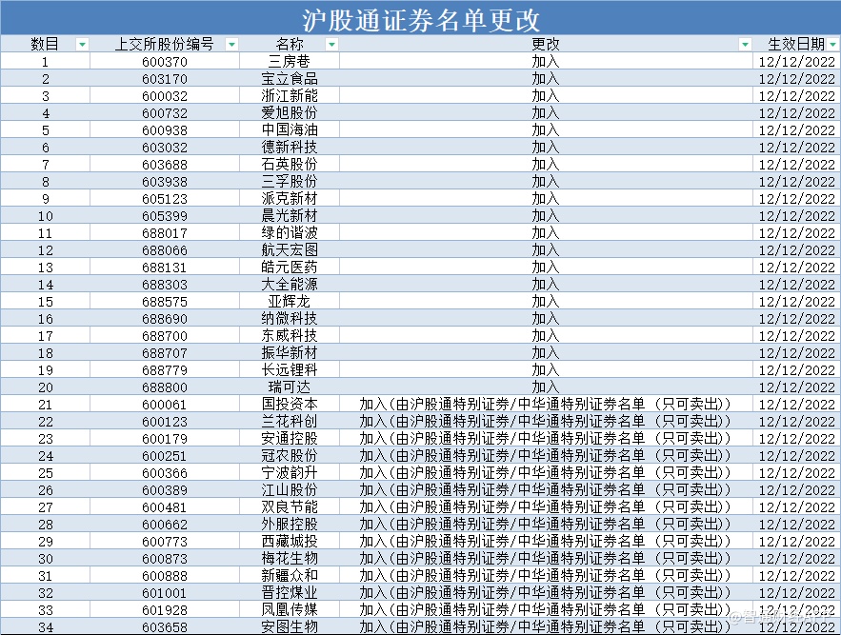Screen dimensions: 841x635
Task: Select stock code cell 601001
Action: tap(165, 593)
